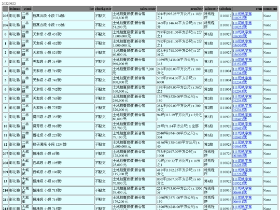Click the 'saleamtstr' column header
Image resolution: width=280 pixels, height=210 pixels.
[134, 9]
